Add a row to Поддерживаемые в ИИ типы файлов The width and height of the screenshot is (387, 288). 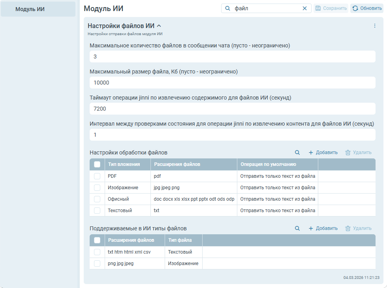(323, 228)
